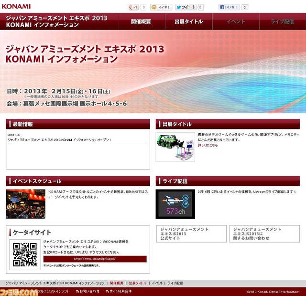The image size is (306, 296).
Task: Click the KONAMI logo
Action: point(16,6)
